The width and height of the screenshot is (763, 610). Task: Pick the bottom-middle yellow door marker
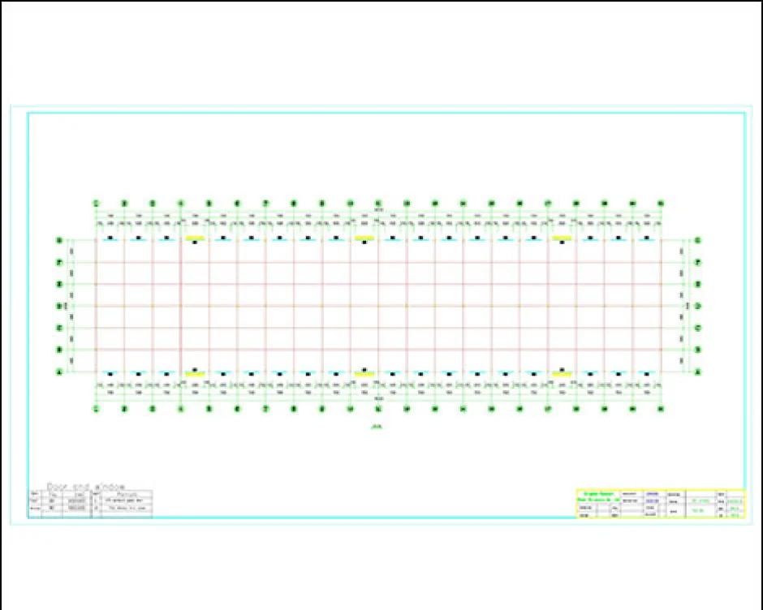364,373
